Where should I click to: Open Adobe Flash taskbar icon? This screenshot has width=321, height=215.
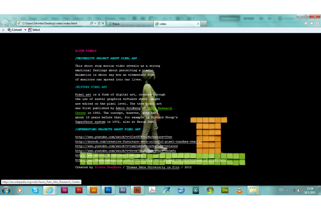[x=79, y=190]
